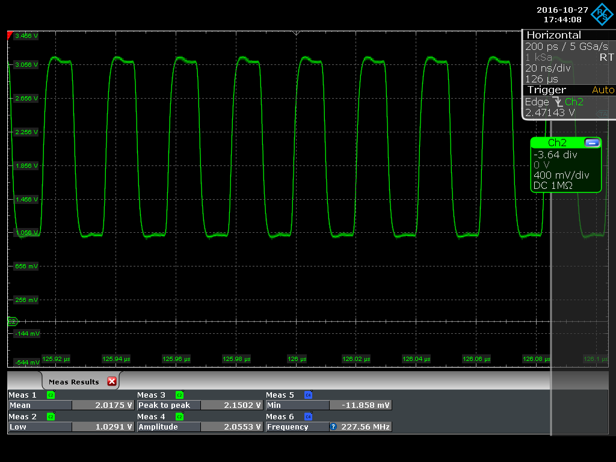
Task: Click the Min value -11.858 mV
Action: (x=361, y=405)
